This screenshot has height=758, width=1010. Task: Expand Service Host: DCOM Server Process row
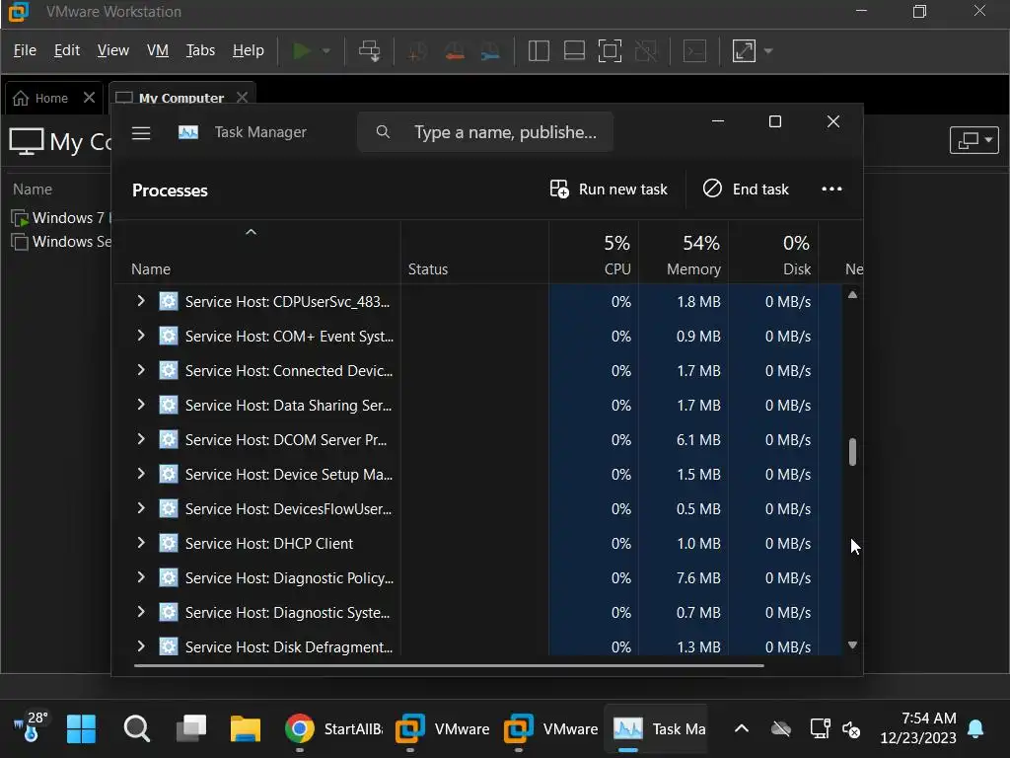(x=141, y=438)
